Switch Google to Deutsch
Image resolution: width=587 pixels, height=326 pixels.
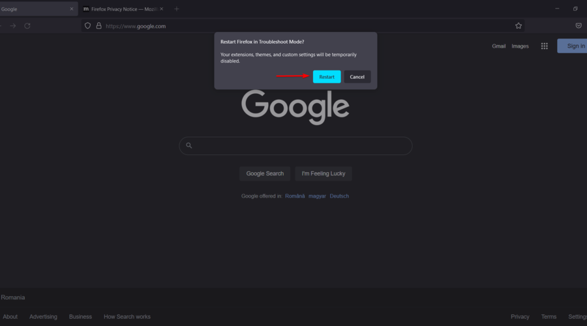point(339,196)
